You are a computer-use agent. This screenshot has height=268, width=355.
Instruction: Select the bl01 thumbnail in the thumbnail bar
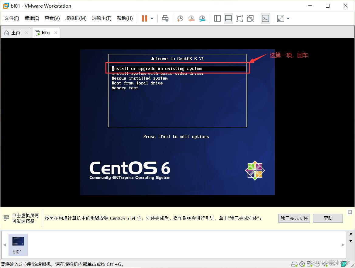pos(18,245)
